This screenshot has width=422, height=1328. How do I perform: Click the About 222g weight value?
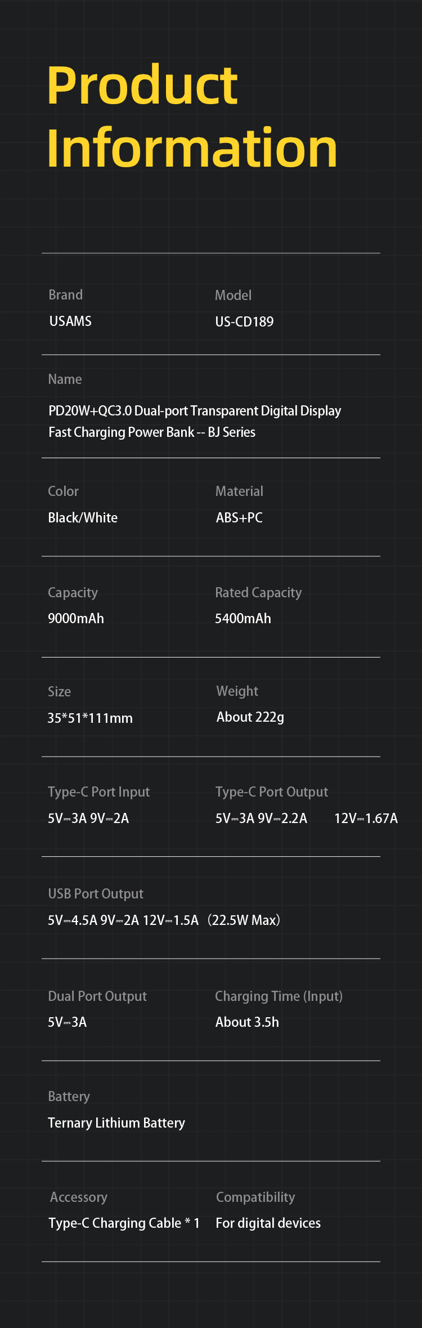click(x=250, y=717)
